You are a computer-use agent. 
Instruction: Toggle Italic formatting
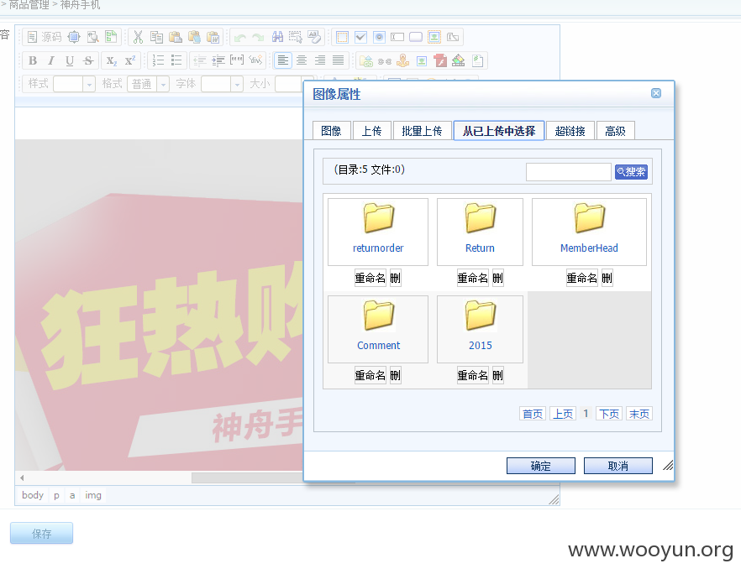coord(51,60)
